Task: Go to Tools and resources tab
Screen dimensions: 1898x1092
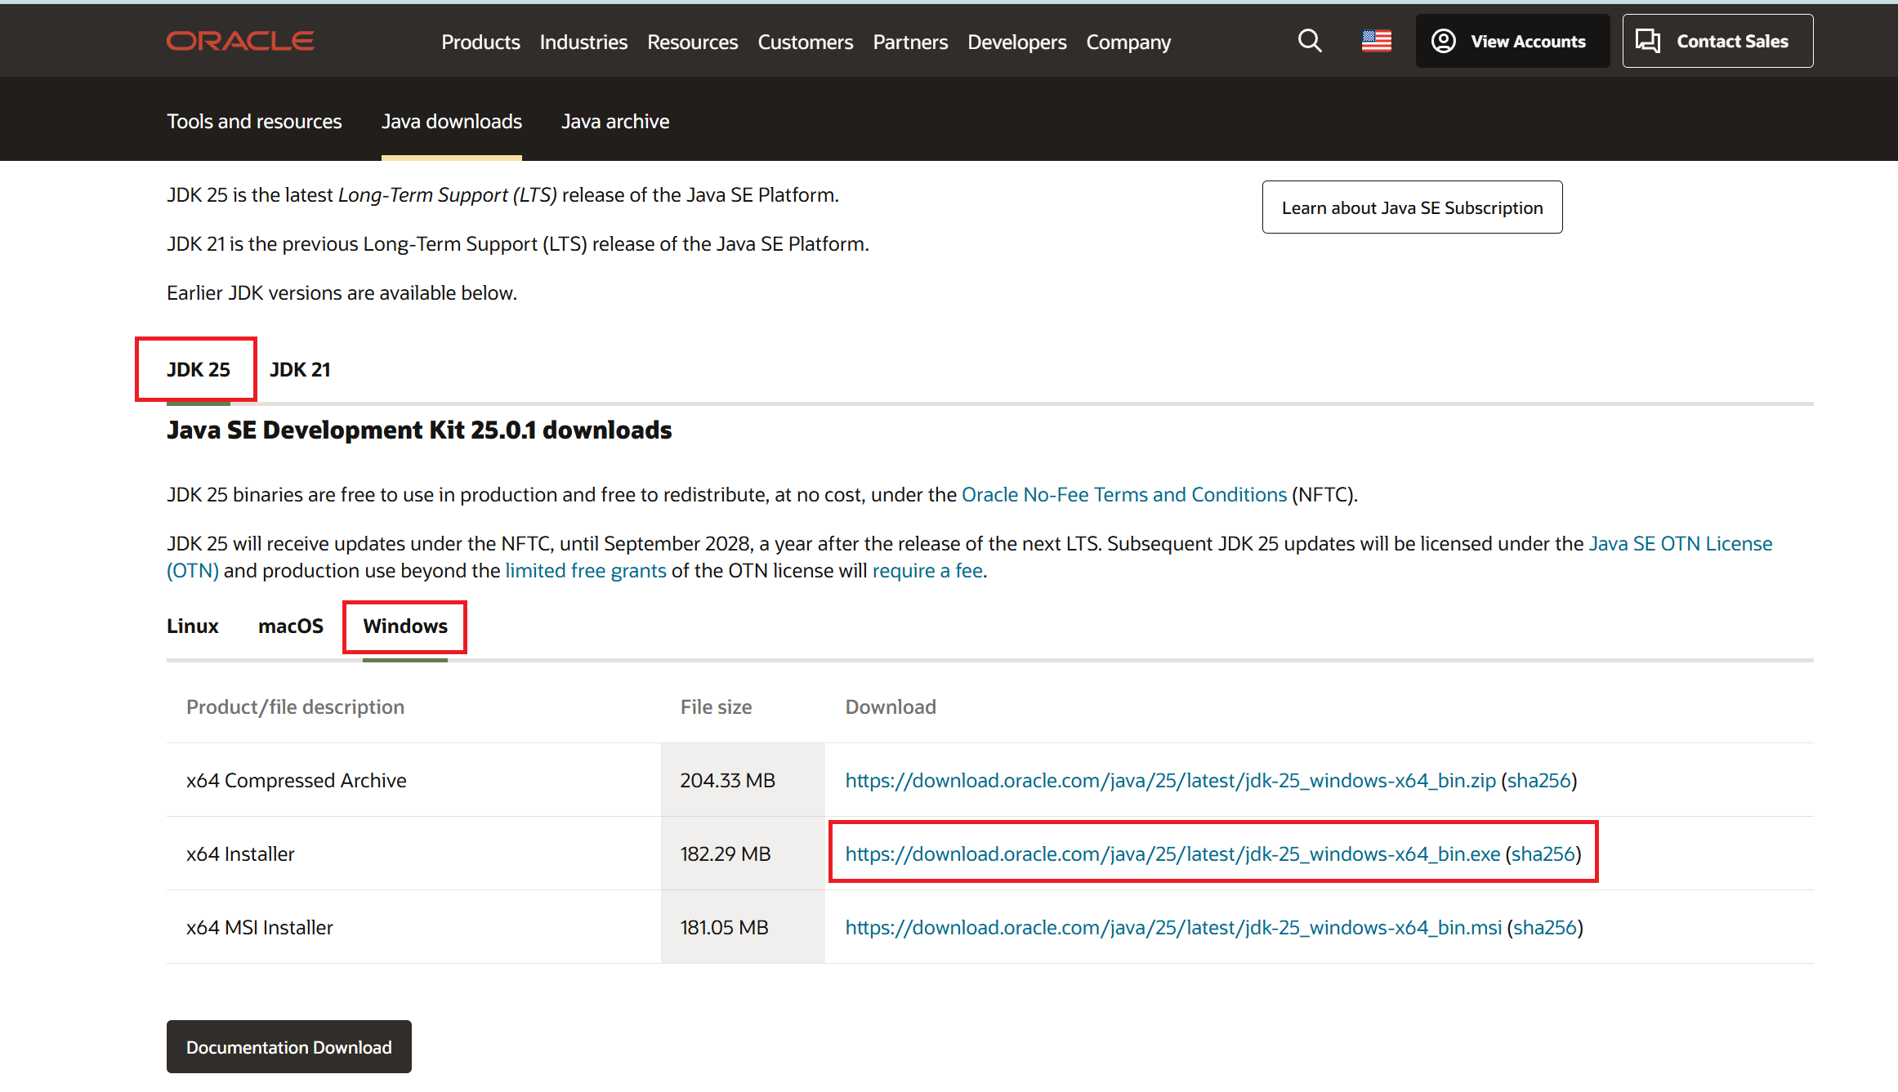Action: tap(254, 121)
